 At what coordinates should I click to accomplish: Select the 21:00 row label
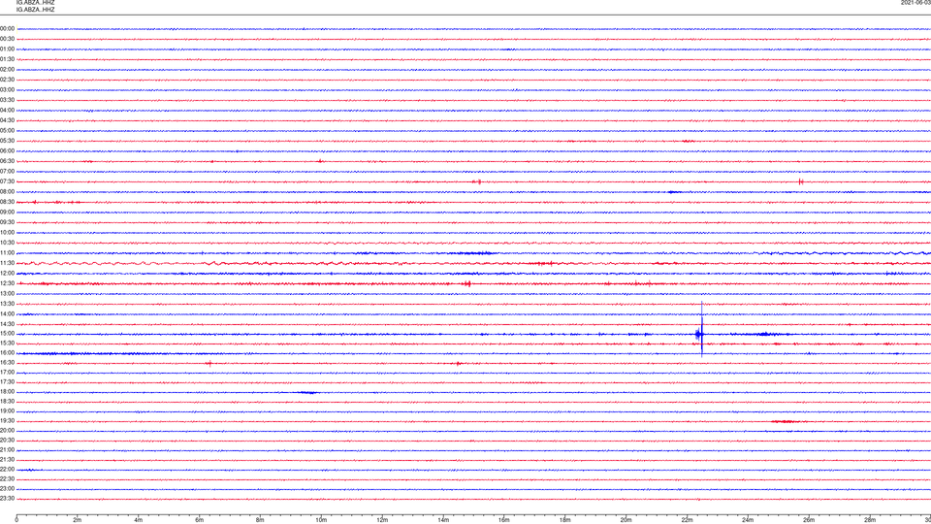click(7, 449)
